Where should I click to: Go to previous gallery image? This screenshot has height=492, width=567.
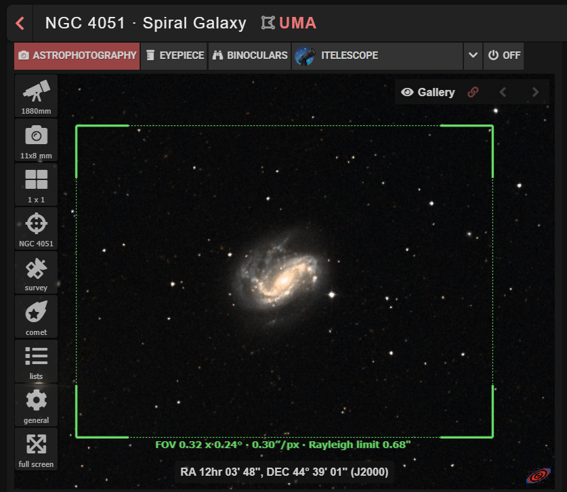pyautogui.click(x=503, y=93)
